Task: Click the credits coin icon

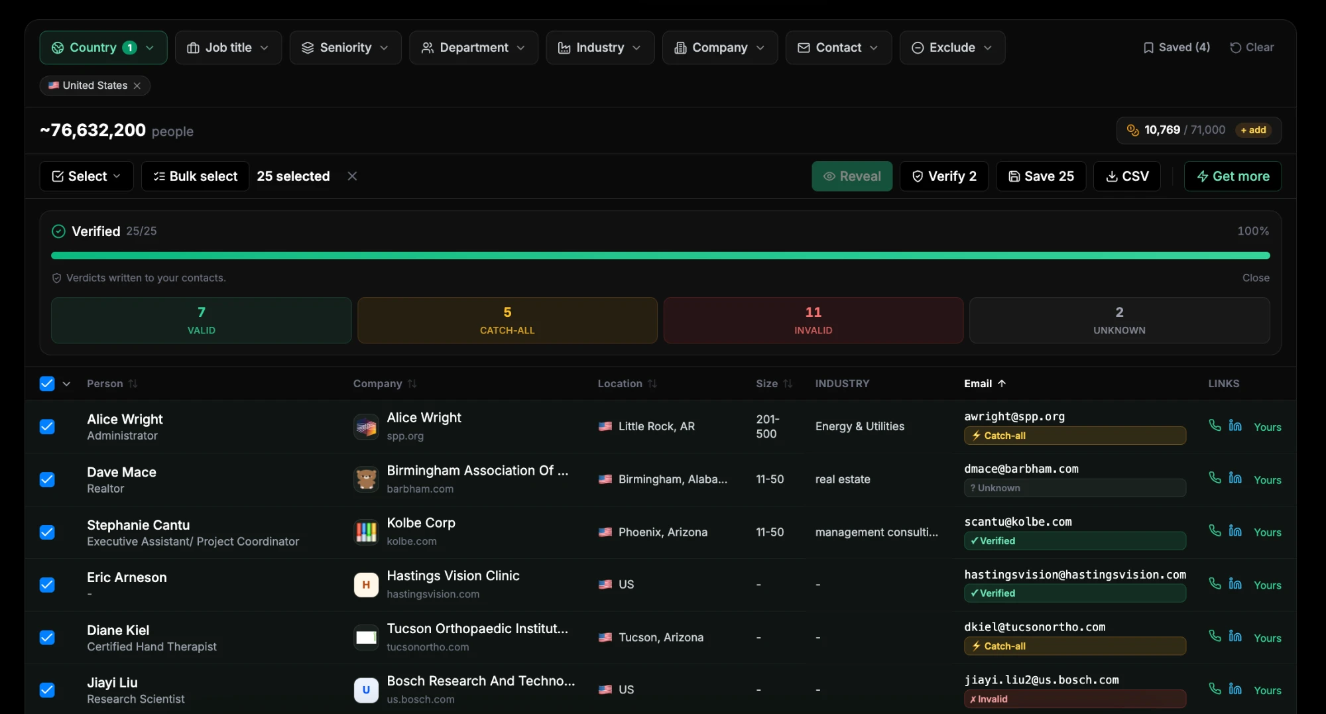Action: coord(1132,130)
